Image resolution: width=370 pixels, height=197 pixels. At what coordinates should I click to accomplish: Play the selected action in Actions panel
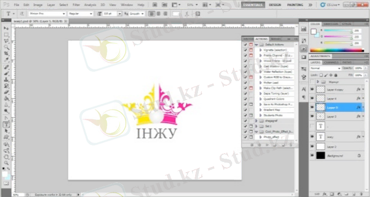point(267,145)
